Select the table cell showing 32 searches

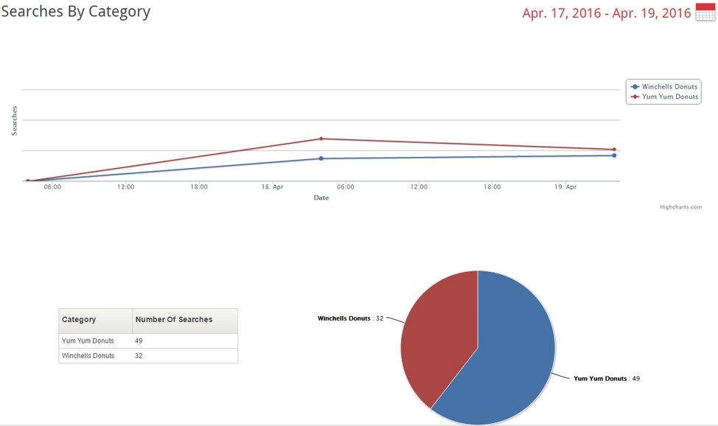[185, 356]
